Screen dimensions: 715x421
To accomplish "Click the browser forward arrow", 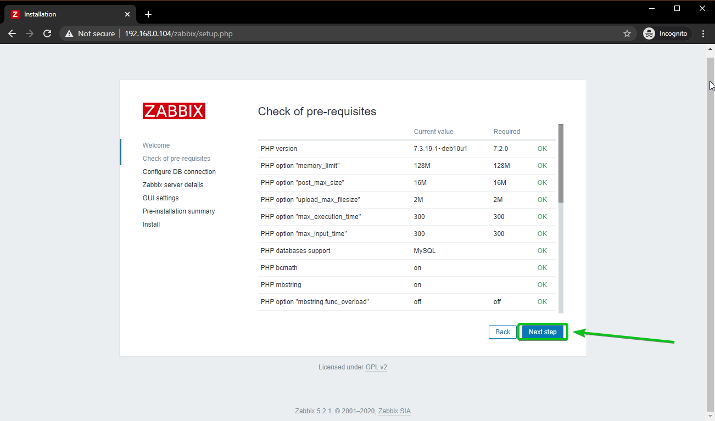I will pyautogui.click(x=30, y=33).
